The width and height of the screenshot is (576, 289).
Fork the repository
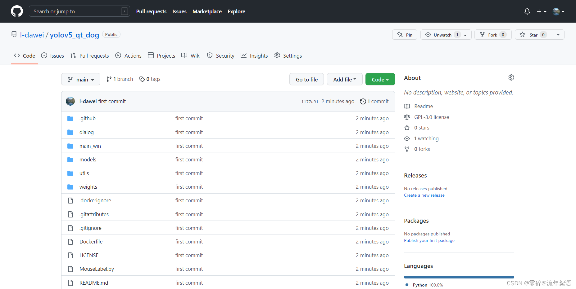pyautogui.click(x=493, y=35)
